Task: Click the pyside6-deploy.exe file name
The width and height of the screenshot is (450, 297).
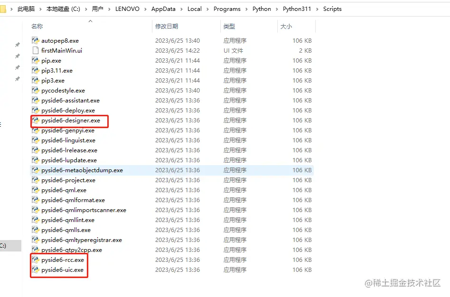Action: pos(68,111)
